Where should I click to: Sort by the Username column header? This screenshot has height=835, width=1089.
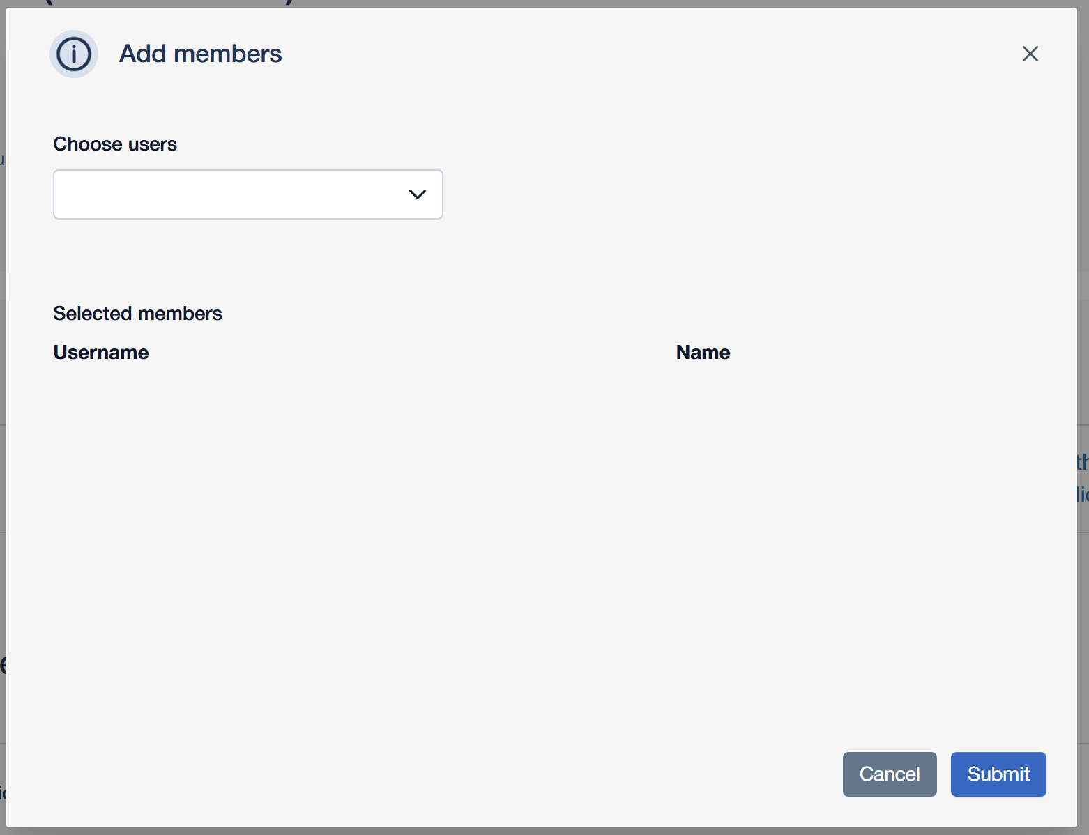coord(101,353)
